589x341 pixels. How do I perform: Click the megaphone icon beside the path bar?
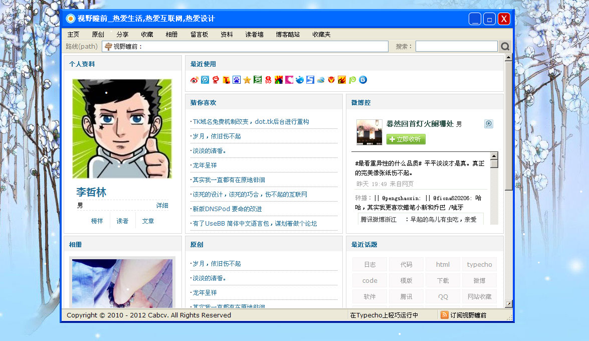tap(109, 46)
